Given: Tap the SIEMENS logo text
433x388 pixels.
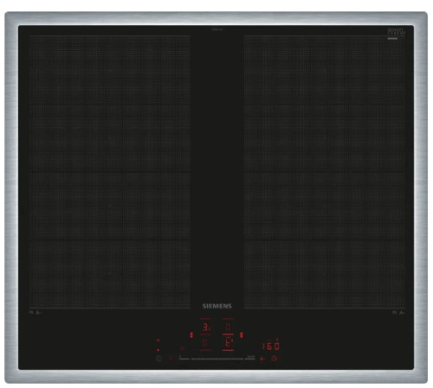Looking at the screenshot, I should (216, 306).
